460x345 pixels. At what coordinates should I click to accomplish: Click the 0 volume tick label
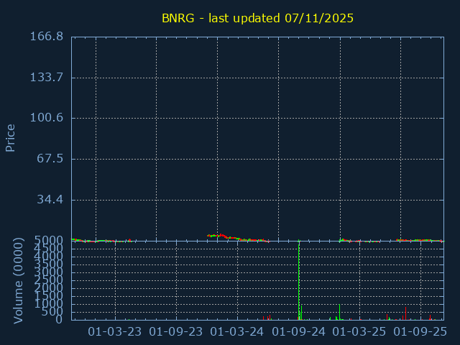pos(60,319)
